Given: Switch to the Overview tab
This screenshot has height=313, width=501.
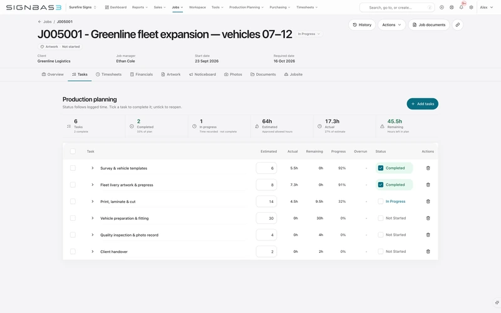Looking at the screenshot, I should tap(53, 74).
